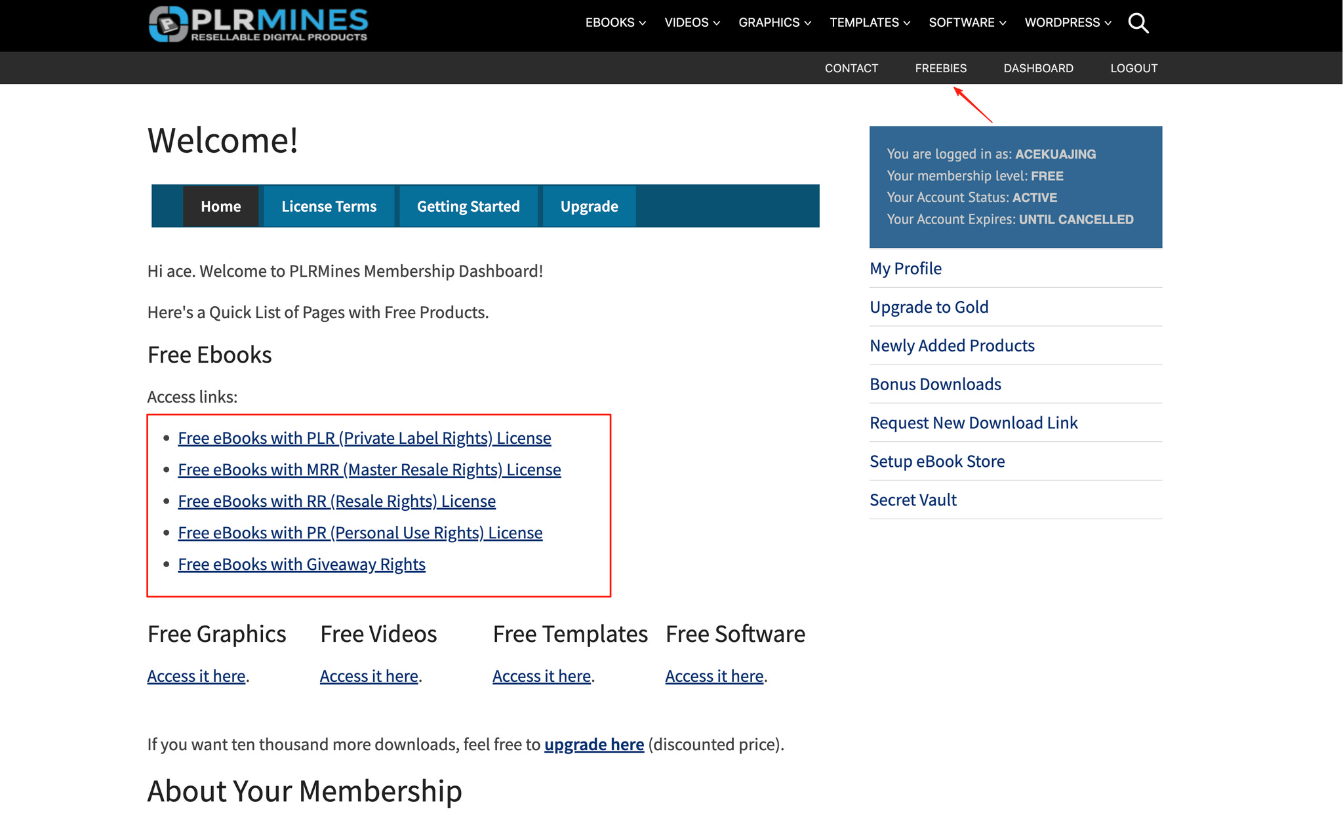Screen dimensions: 1343x815
Task: Open Free eBooks with Giveaway Rights link
Action: pos(302,565)
